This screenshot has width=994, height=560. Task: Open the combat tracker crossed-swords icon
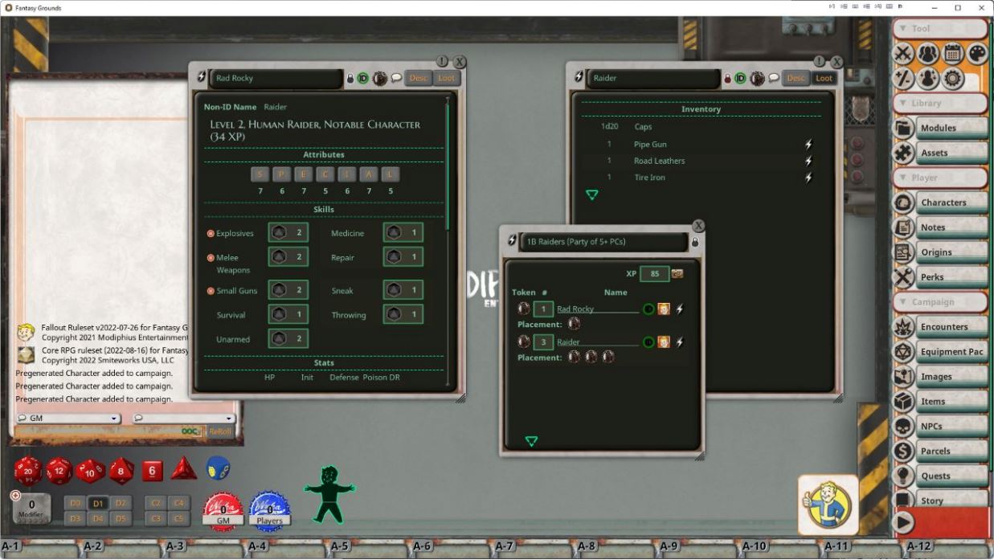[903, 53]
